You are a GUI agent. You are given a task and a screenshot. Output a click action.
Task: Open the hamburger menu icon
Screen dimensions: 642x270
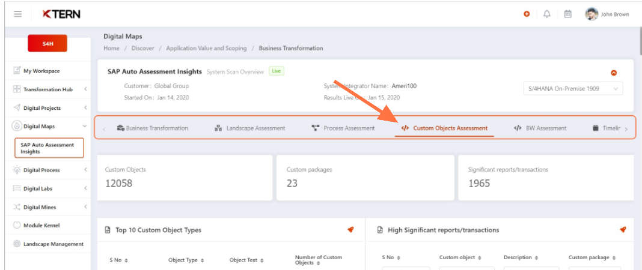(x=17, y=14)
